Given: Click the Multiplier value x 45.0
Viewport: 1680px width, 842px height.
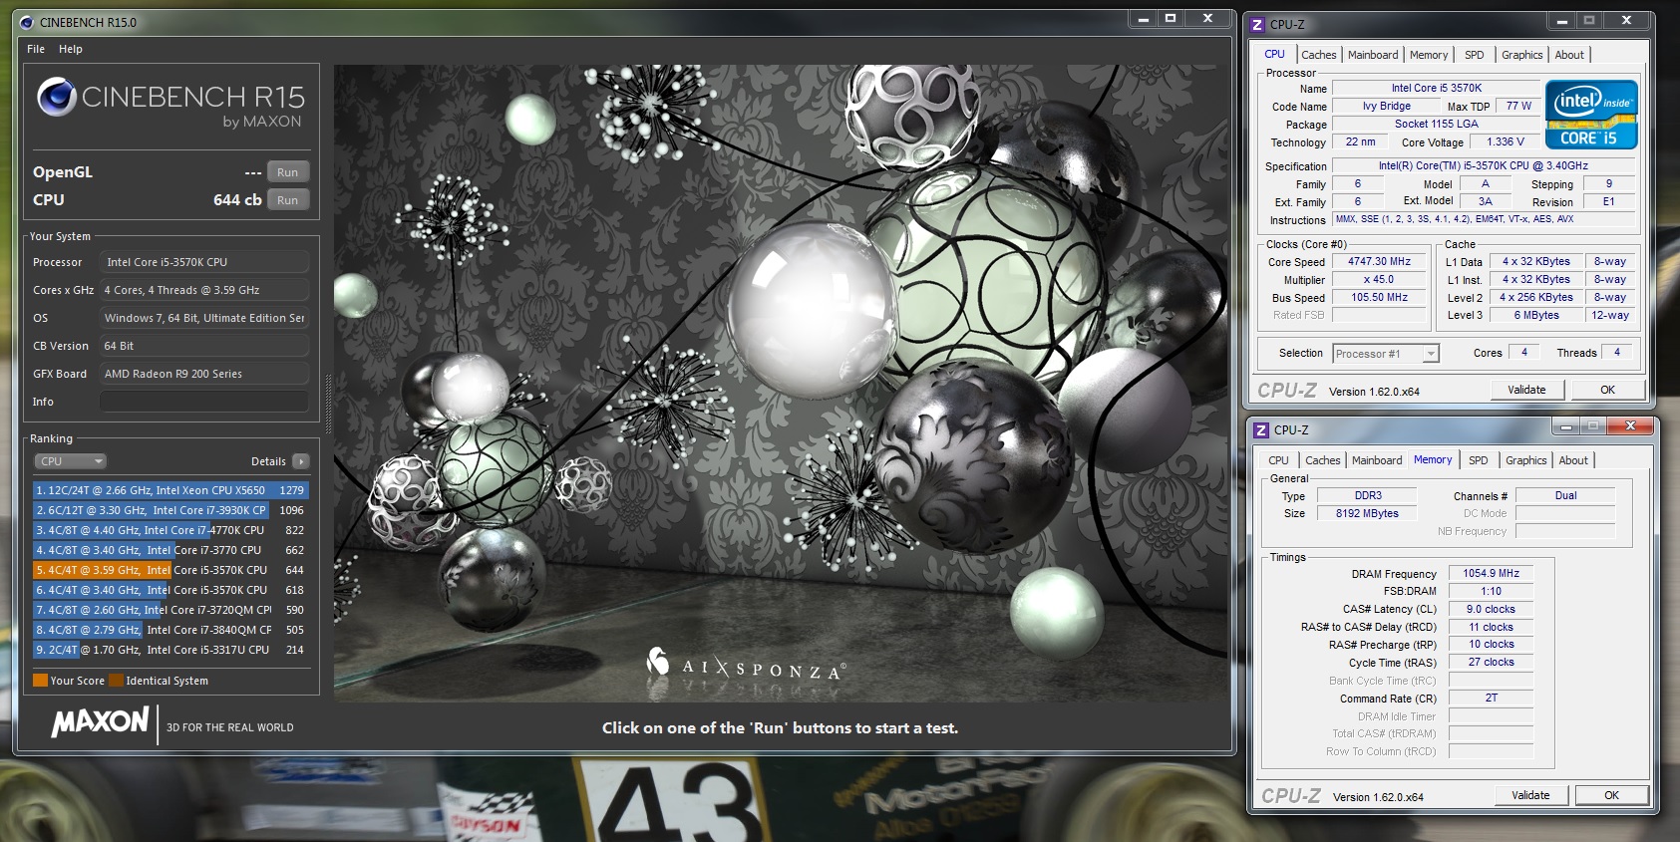Looking at the screenshot, I should pos(1379,280).
